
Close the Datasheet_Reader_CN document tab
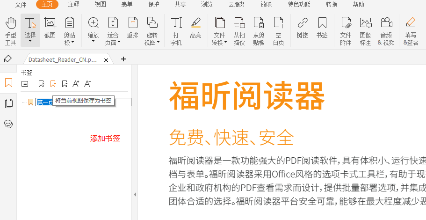pos(106,60)
